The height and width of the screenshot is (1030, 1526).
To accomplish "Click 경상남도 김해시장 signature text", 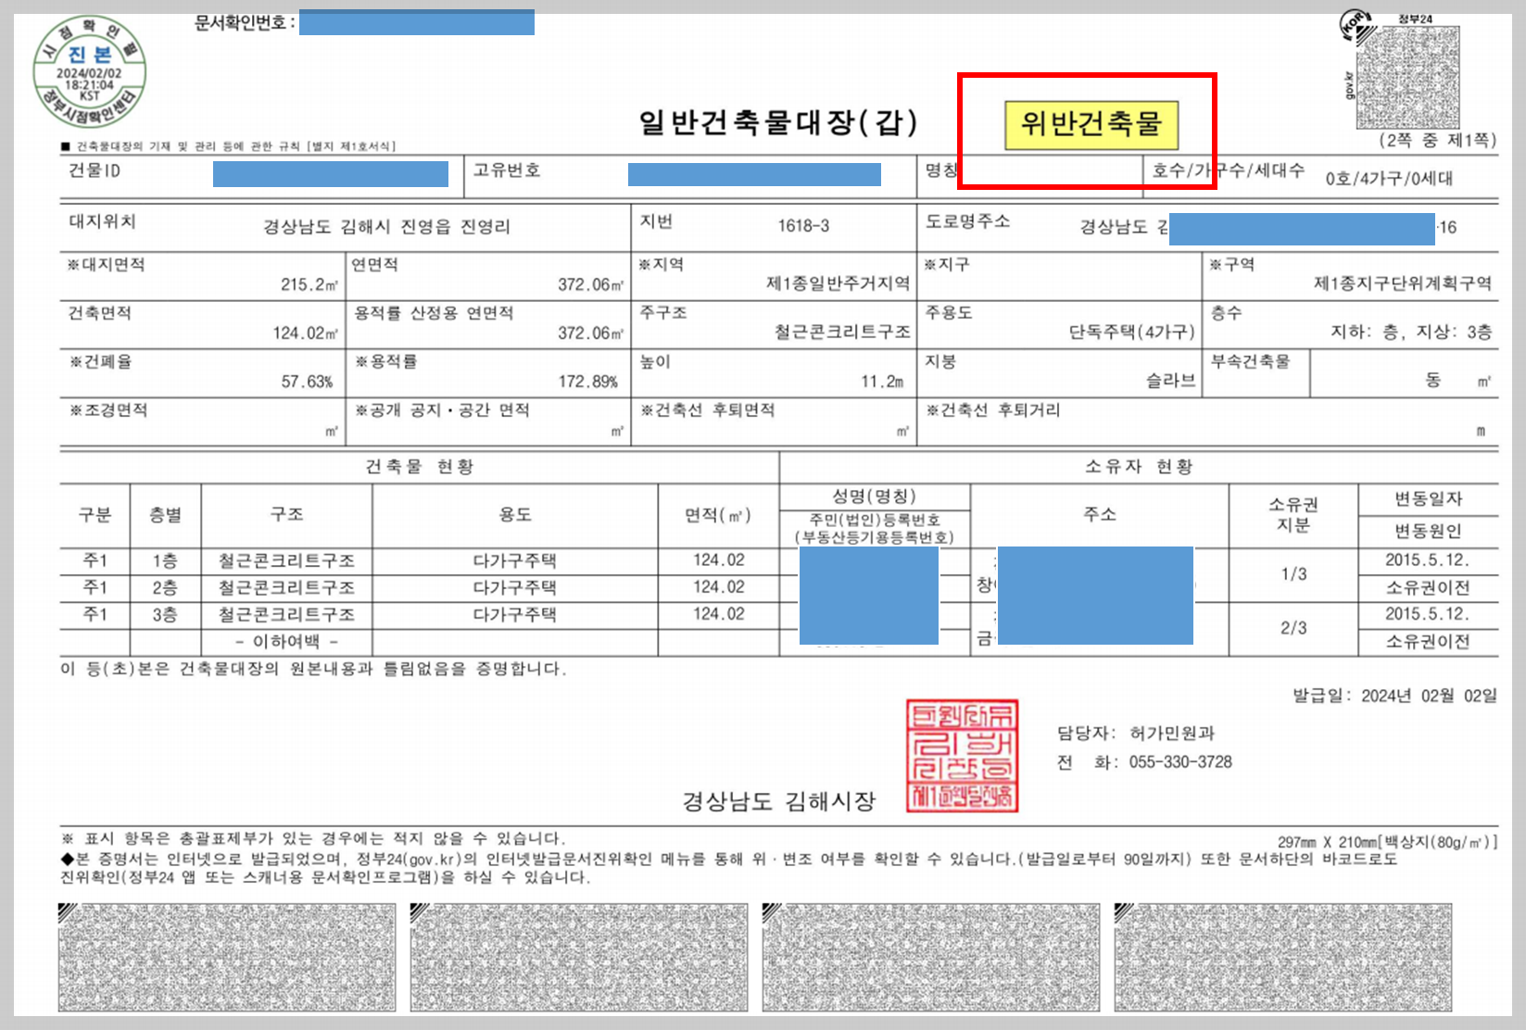I will [x=781, y=802].
